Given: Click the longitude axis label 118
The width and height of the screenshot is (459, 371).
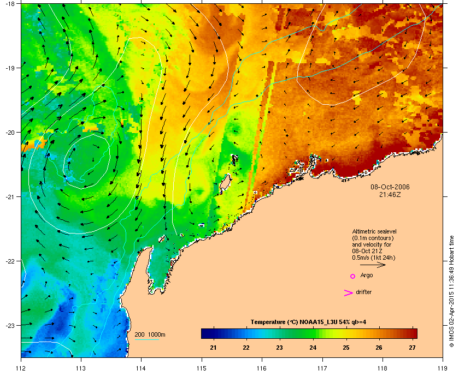Looking at the screenshot, I should click(382, 368).
